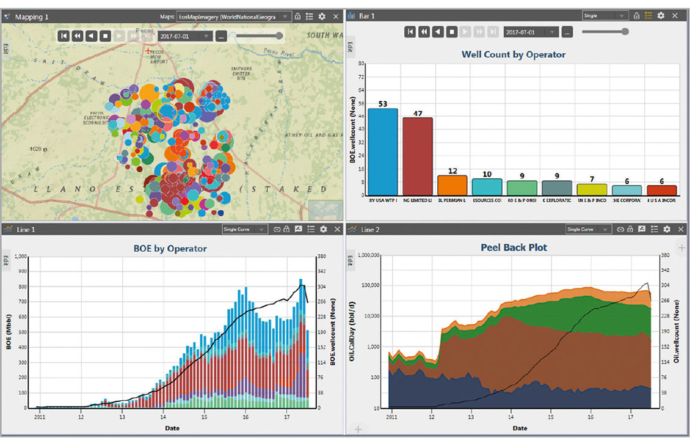
Task: Click 'Peel Back Plot' chart title
Action: 514,247
